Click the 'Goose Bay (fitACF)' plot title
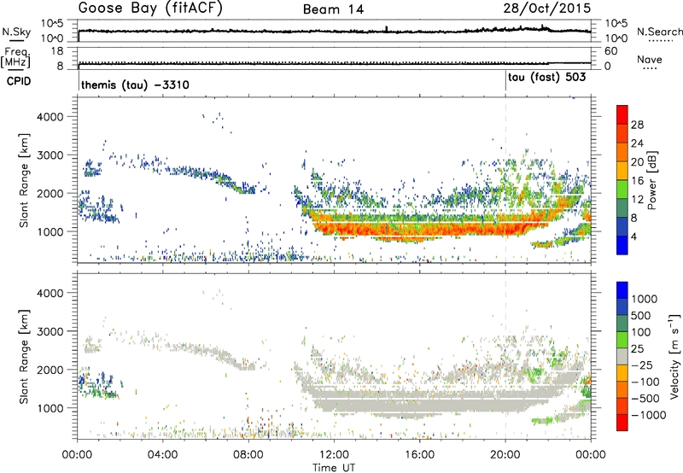 pos(150,9)
